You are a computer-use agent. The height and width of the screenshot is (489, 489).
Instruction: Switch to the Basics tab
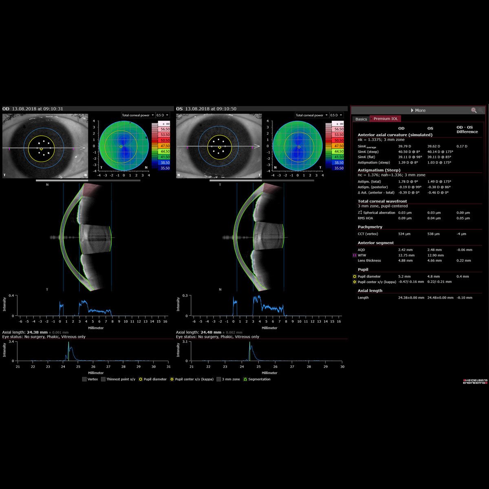[361, 119]
